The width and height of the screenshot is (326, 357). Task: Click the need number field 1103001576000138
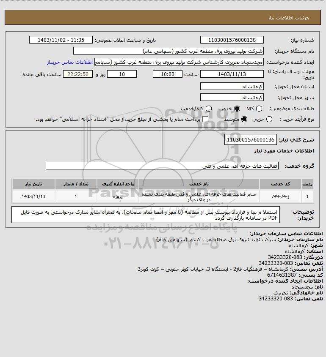pyautogui.click(x=232, y=40)
